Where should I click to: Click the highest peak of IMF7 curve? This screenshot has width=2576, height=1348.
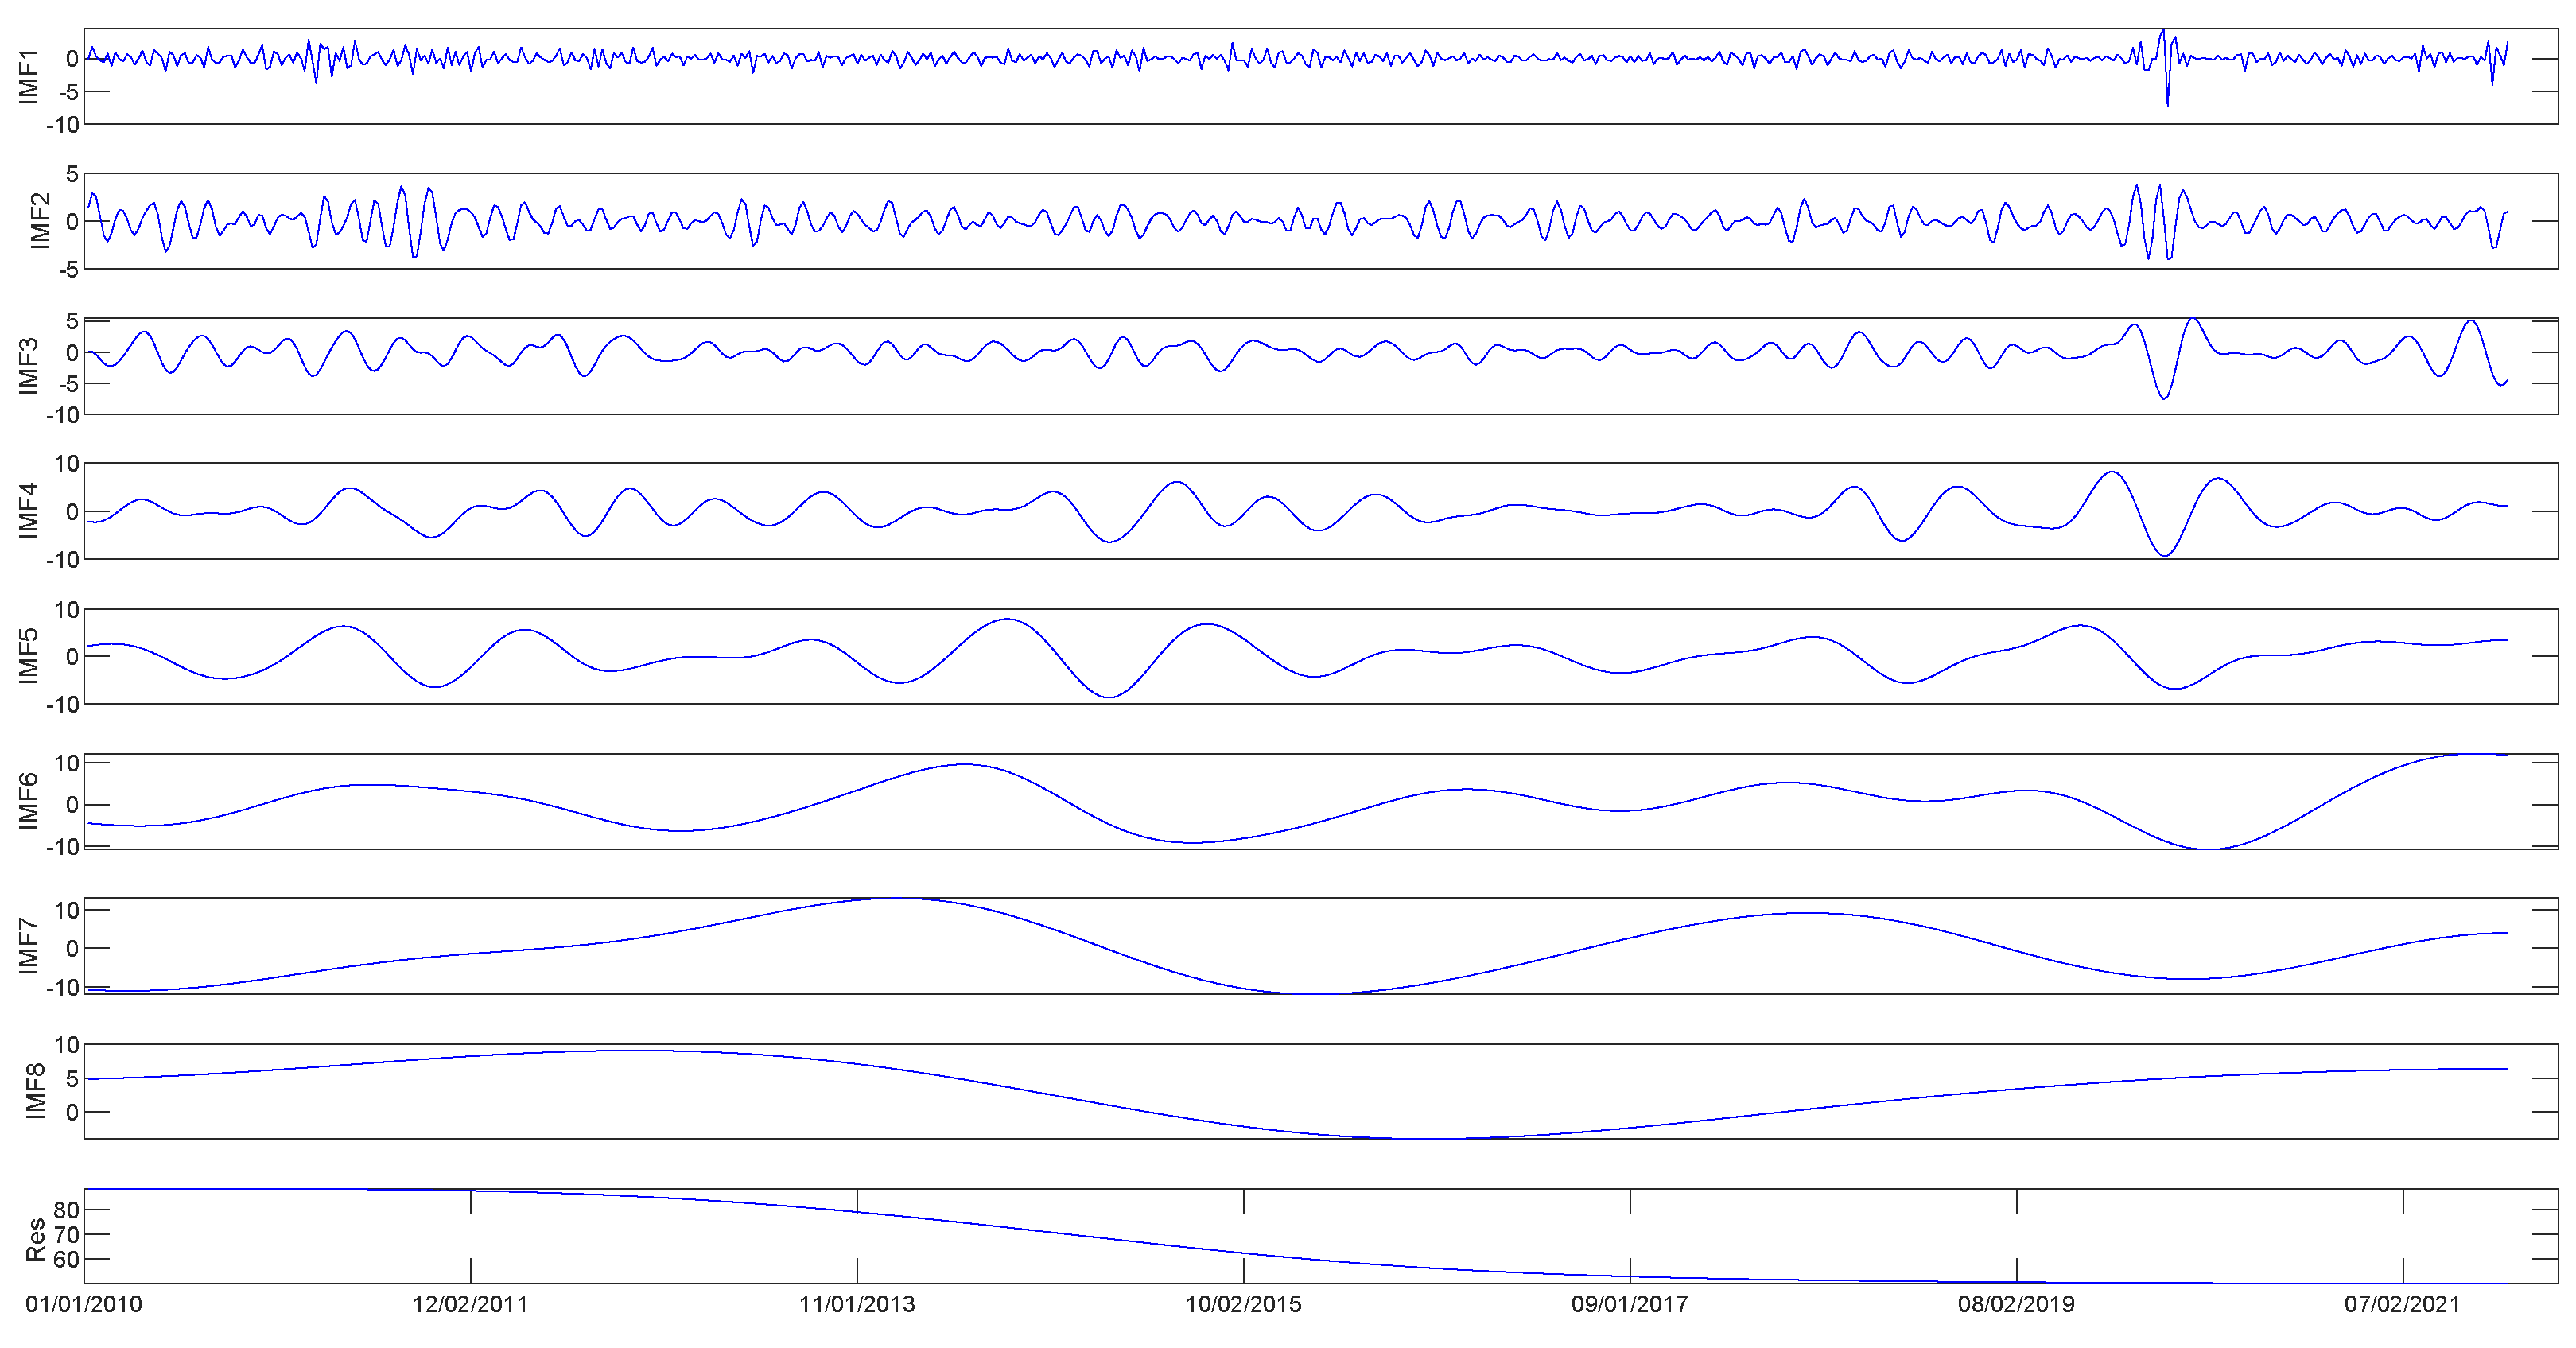(x=897, y=899)
